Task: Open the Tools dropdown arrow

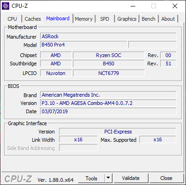Action: (108, 178)
